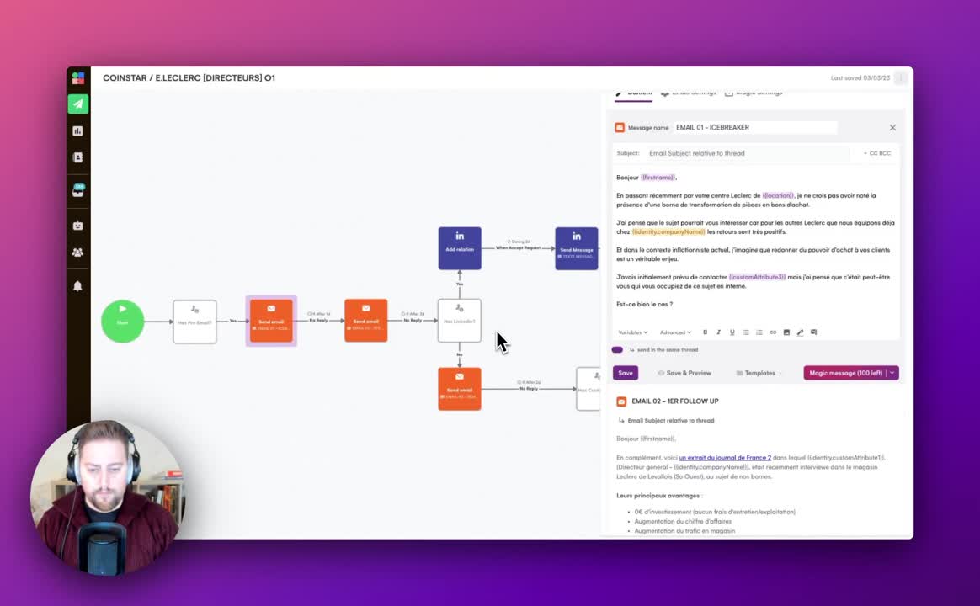The width and height of the screenshot is (980, 606).
Task: Switch to the Email Settings tab
Action: [x=689, y=93]
